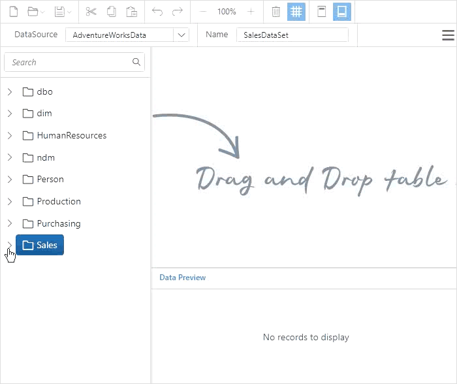Click the Save icon in toolbar
The height and width of the screenshot is (384, 457).
59,12
